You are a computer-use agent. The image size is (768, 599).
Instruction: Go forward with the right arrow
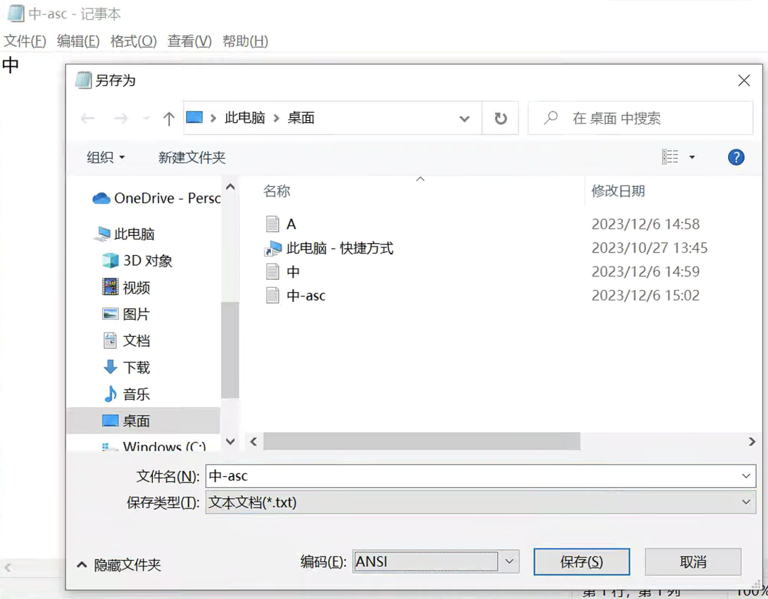coord(120,118)
